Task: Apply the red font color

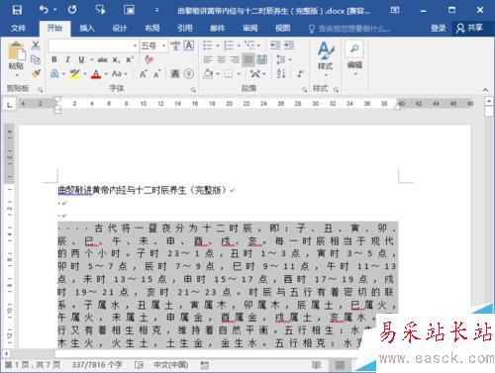Action: [x=96, y=74]
